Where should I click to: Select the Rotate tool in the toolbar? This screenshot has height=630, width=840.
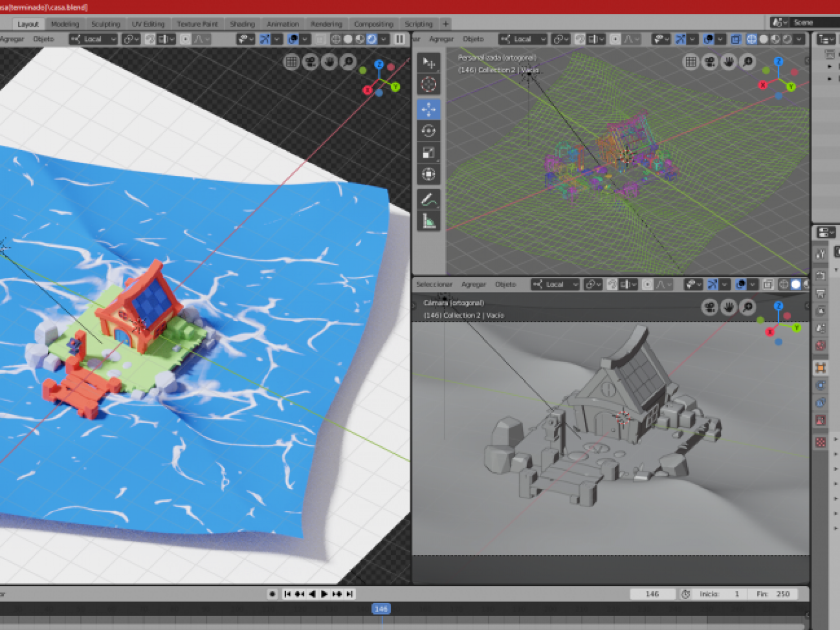[x=428, y=131]
